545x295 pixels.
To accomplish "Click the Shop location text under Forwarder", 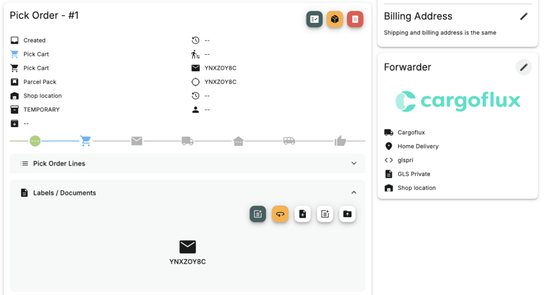I will click(416, 188).
